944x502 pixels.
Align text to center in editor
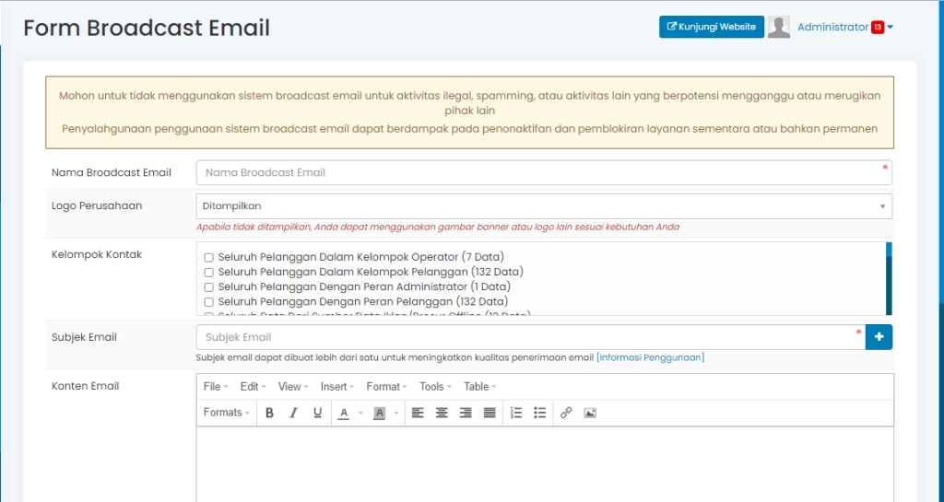click(x=442, y=413)
